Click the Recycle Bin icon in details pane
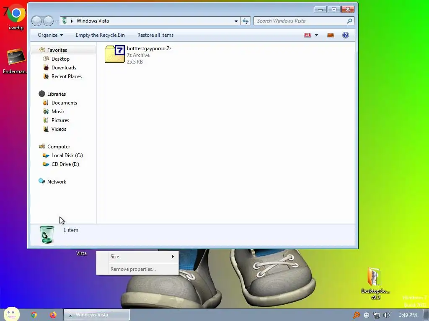The image size is (429, 321). point(47,234)
